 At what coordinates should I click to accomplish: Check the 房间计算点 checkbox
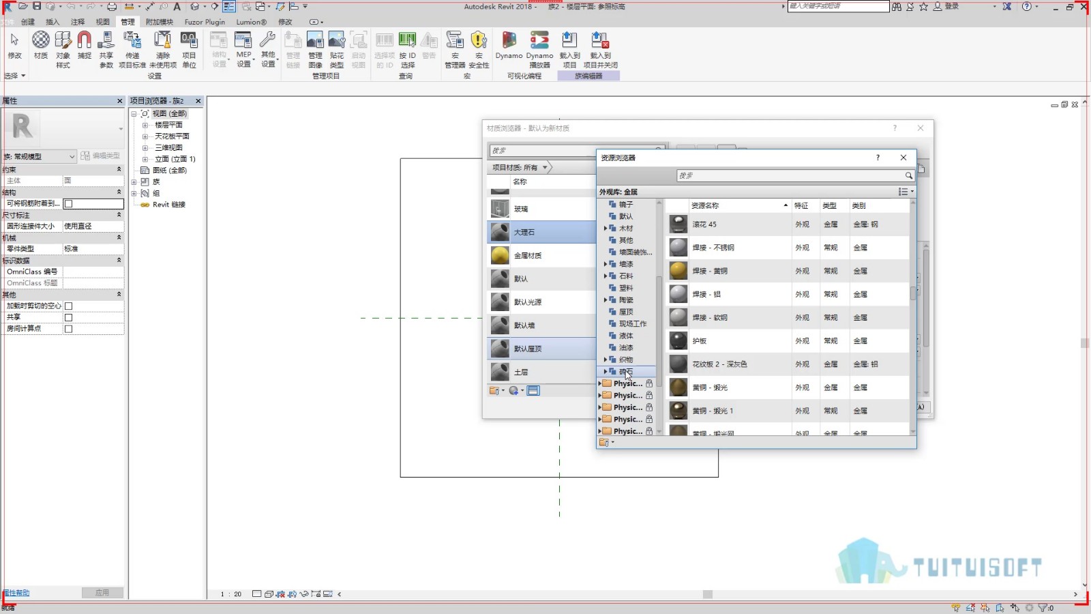click(68, 329)
